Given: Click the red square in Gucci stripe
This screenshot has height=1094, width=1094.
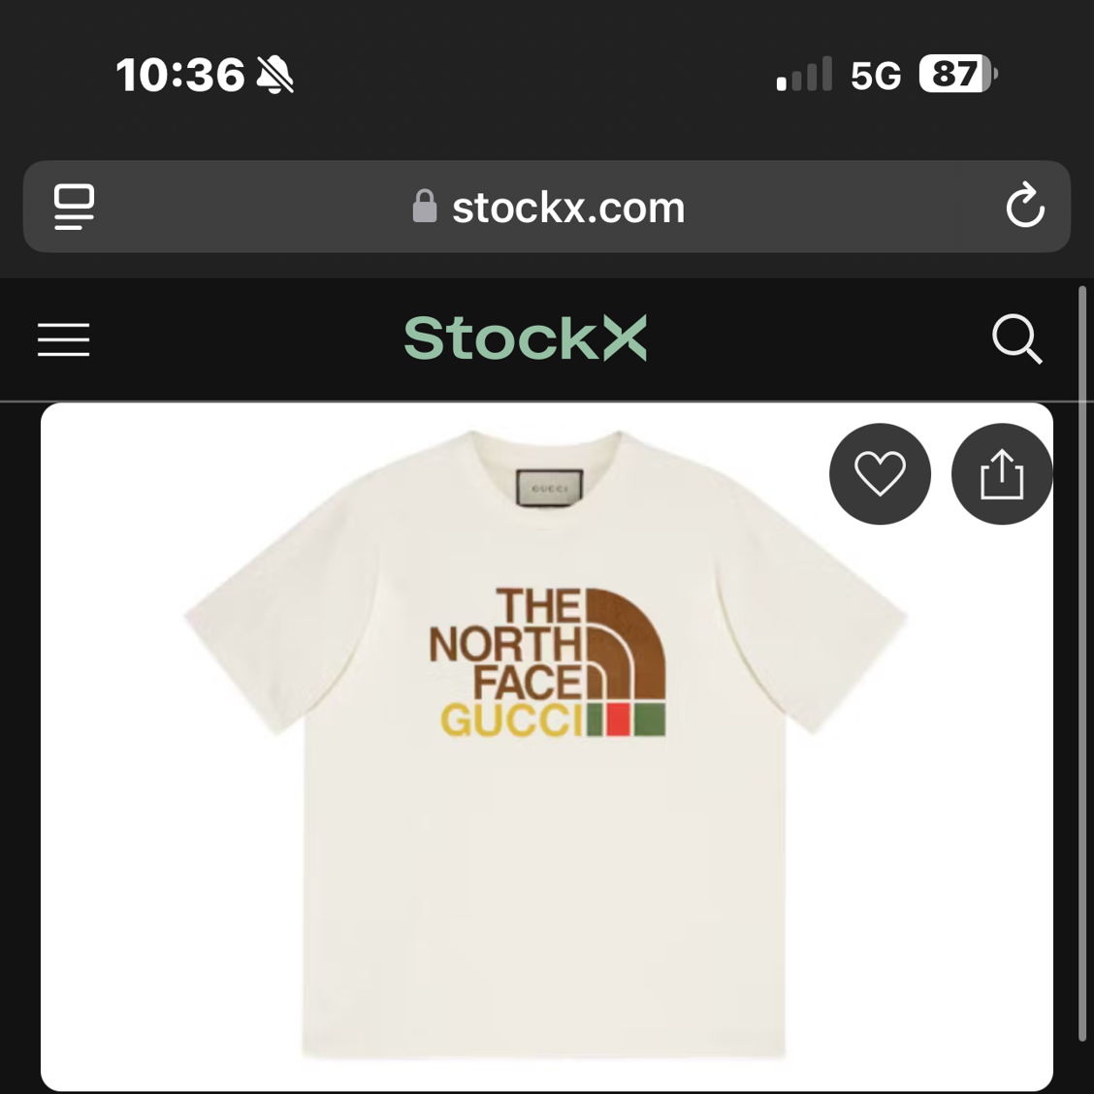Looking at the screenshot, I should (x=618, y=720).
